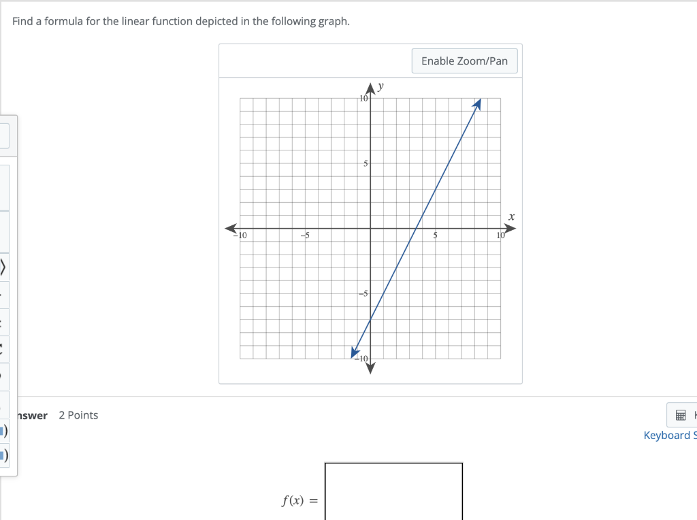Screen dimensions: 697x520
Task: Click inside the f(x) answer box
Action: pyautogui.click(x=393, y=491)
